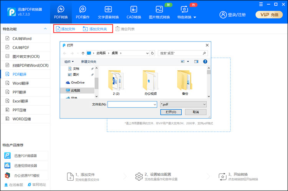
Task: Choose 图片转文字(OCR) in the sidebar
Action: [25, 56]
